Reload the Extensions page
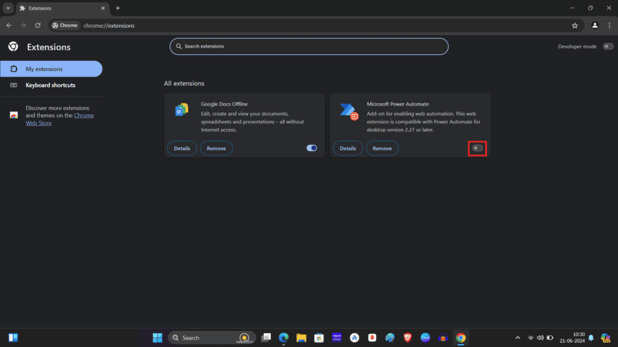Viewport: 618px width, 347px height. coord(37,25)
